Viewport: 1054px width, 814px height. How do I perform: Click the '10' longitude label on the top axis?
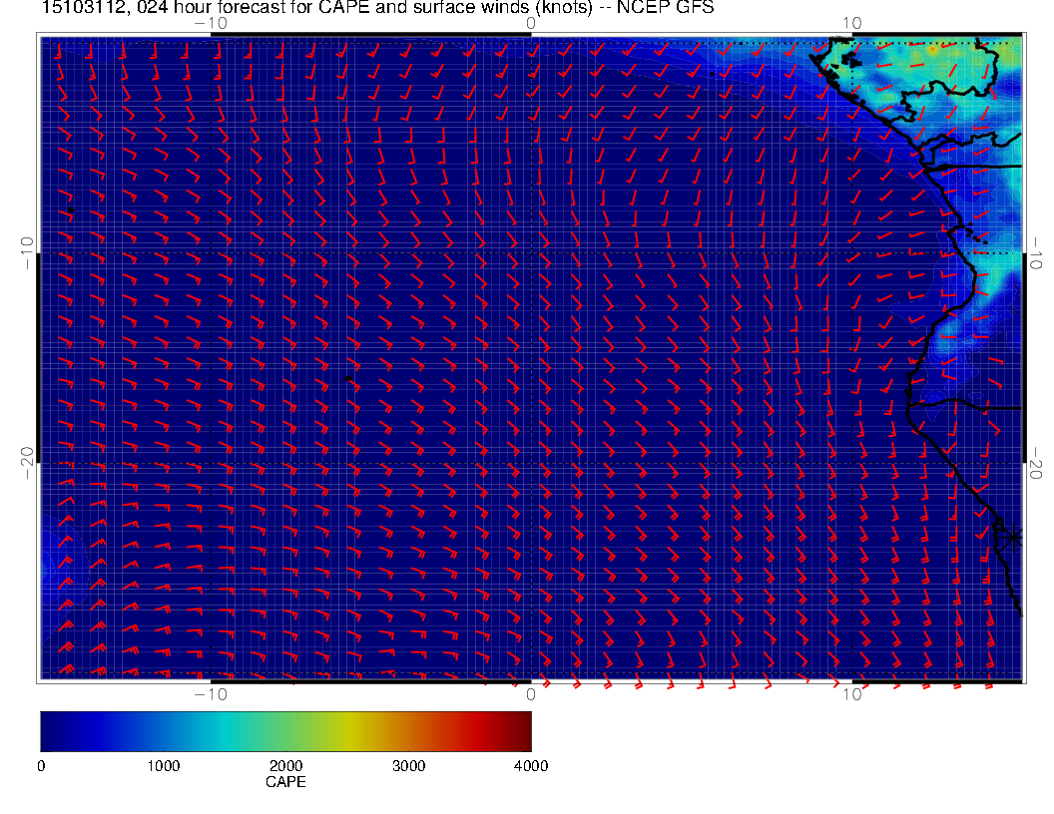tap(851, 24)
